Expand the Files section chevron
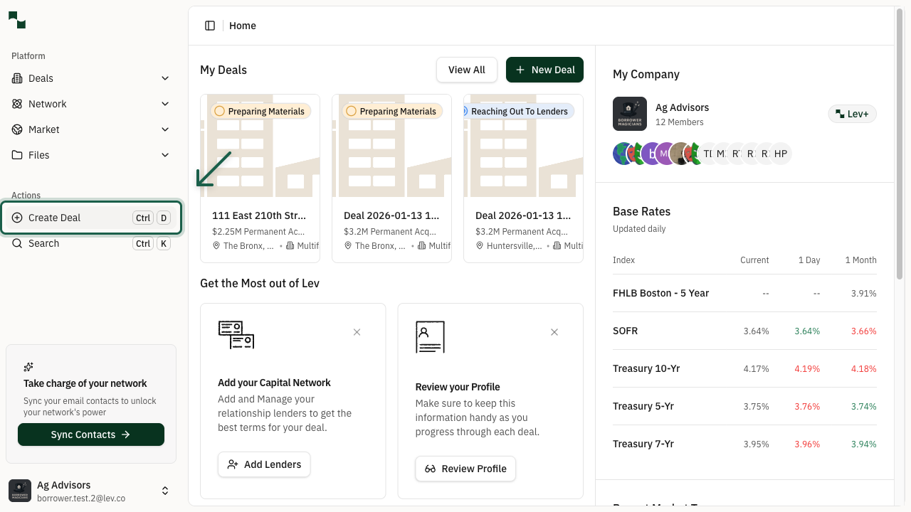911x512 pixels. 165,155
